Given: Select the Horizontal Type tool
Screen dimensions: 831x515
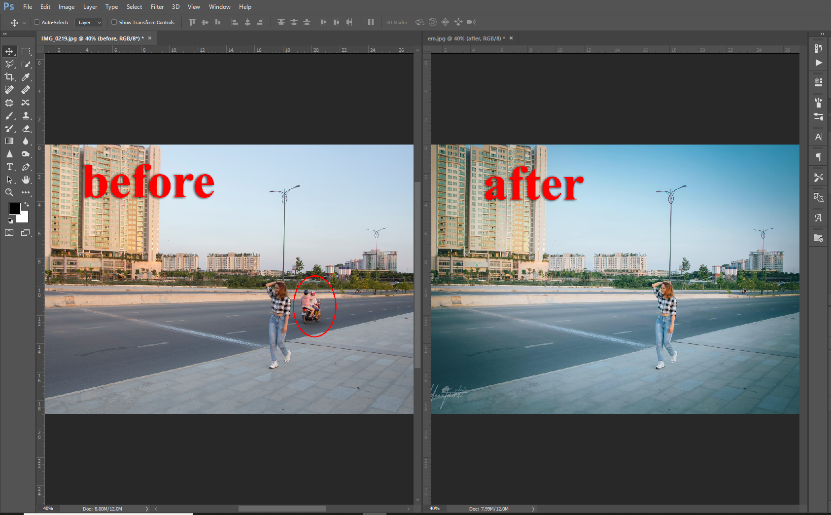Looking at the screenshot, I should pyautogui.click(x=9, y=167).
